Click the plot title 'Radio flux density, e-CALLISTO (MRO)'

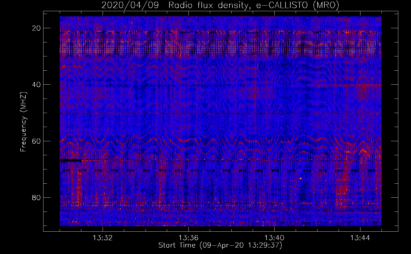(254, 5)
